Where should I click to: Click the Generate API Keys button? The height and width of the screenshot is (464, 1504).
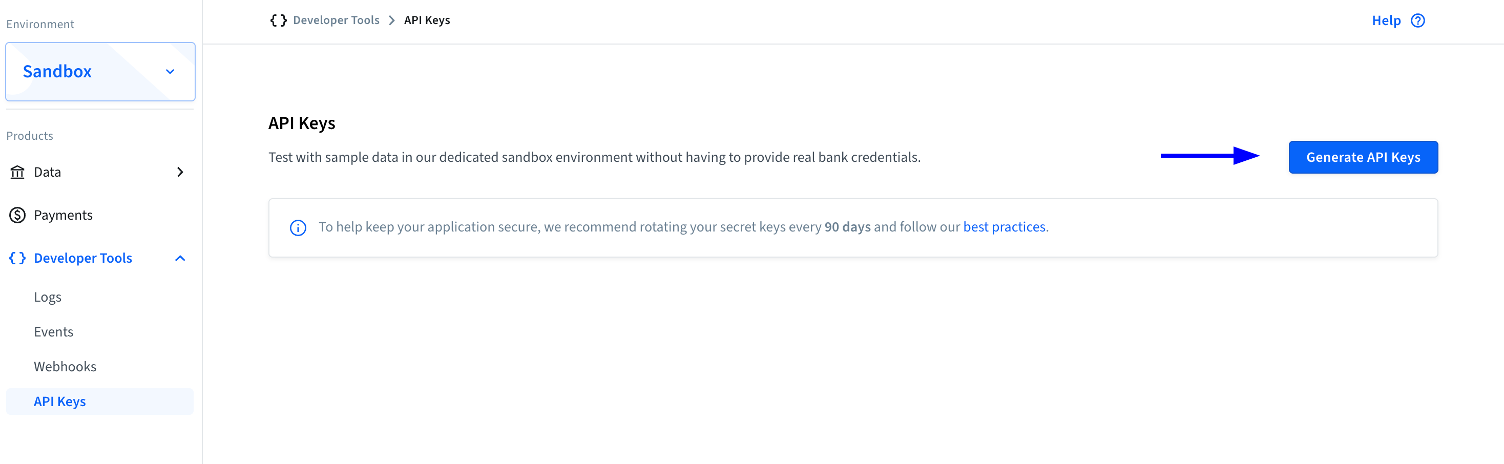[x=1363, y=157]
